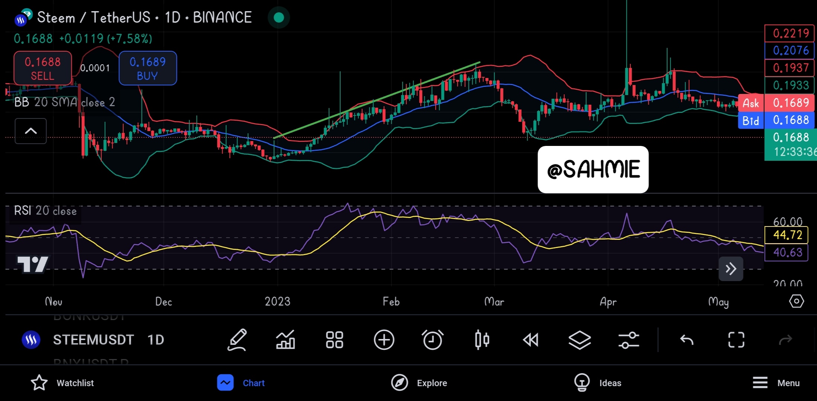Start bar replay with the rewind icon
817x401 pixels.
531,340
